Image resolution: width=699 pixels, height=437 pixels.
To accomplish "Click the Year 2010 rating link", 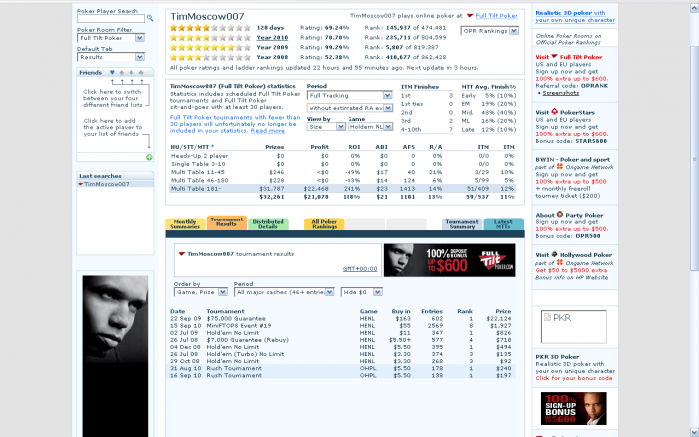I will 272,38.
